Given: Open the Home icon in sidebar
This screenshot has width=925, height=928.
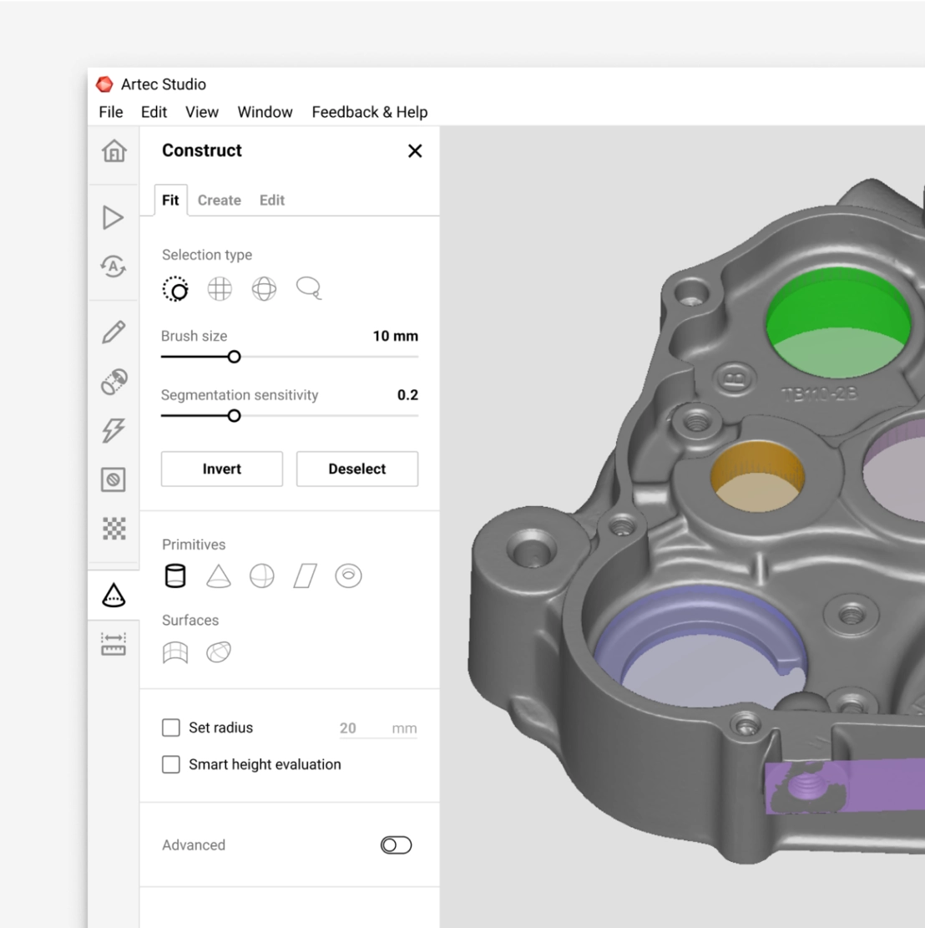Looking at the screenshot, I should [114, 151].
